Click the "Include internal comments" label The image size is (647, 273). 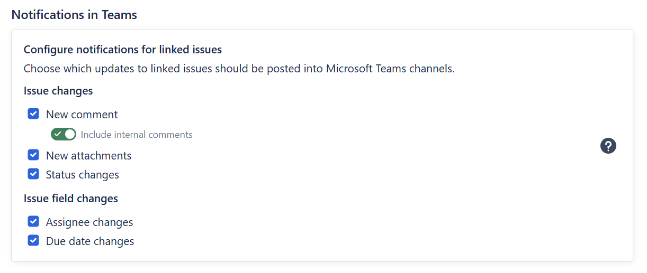136,135
